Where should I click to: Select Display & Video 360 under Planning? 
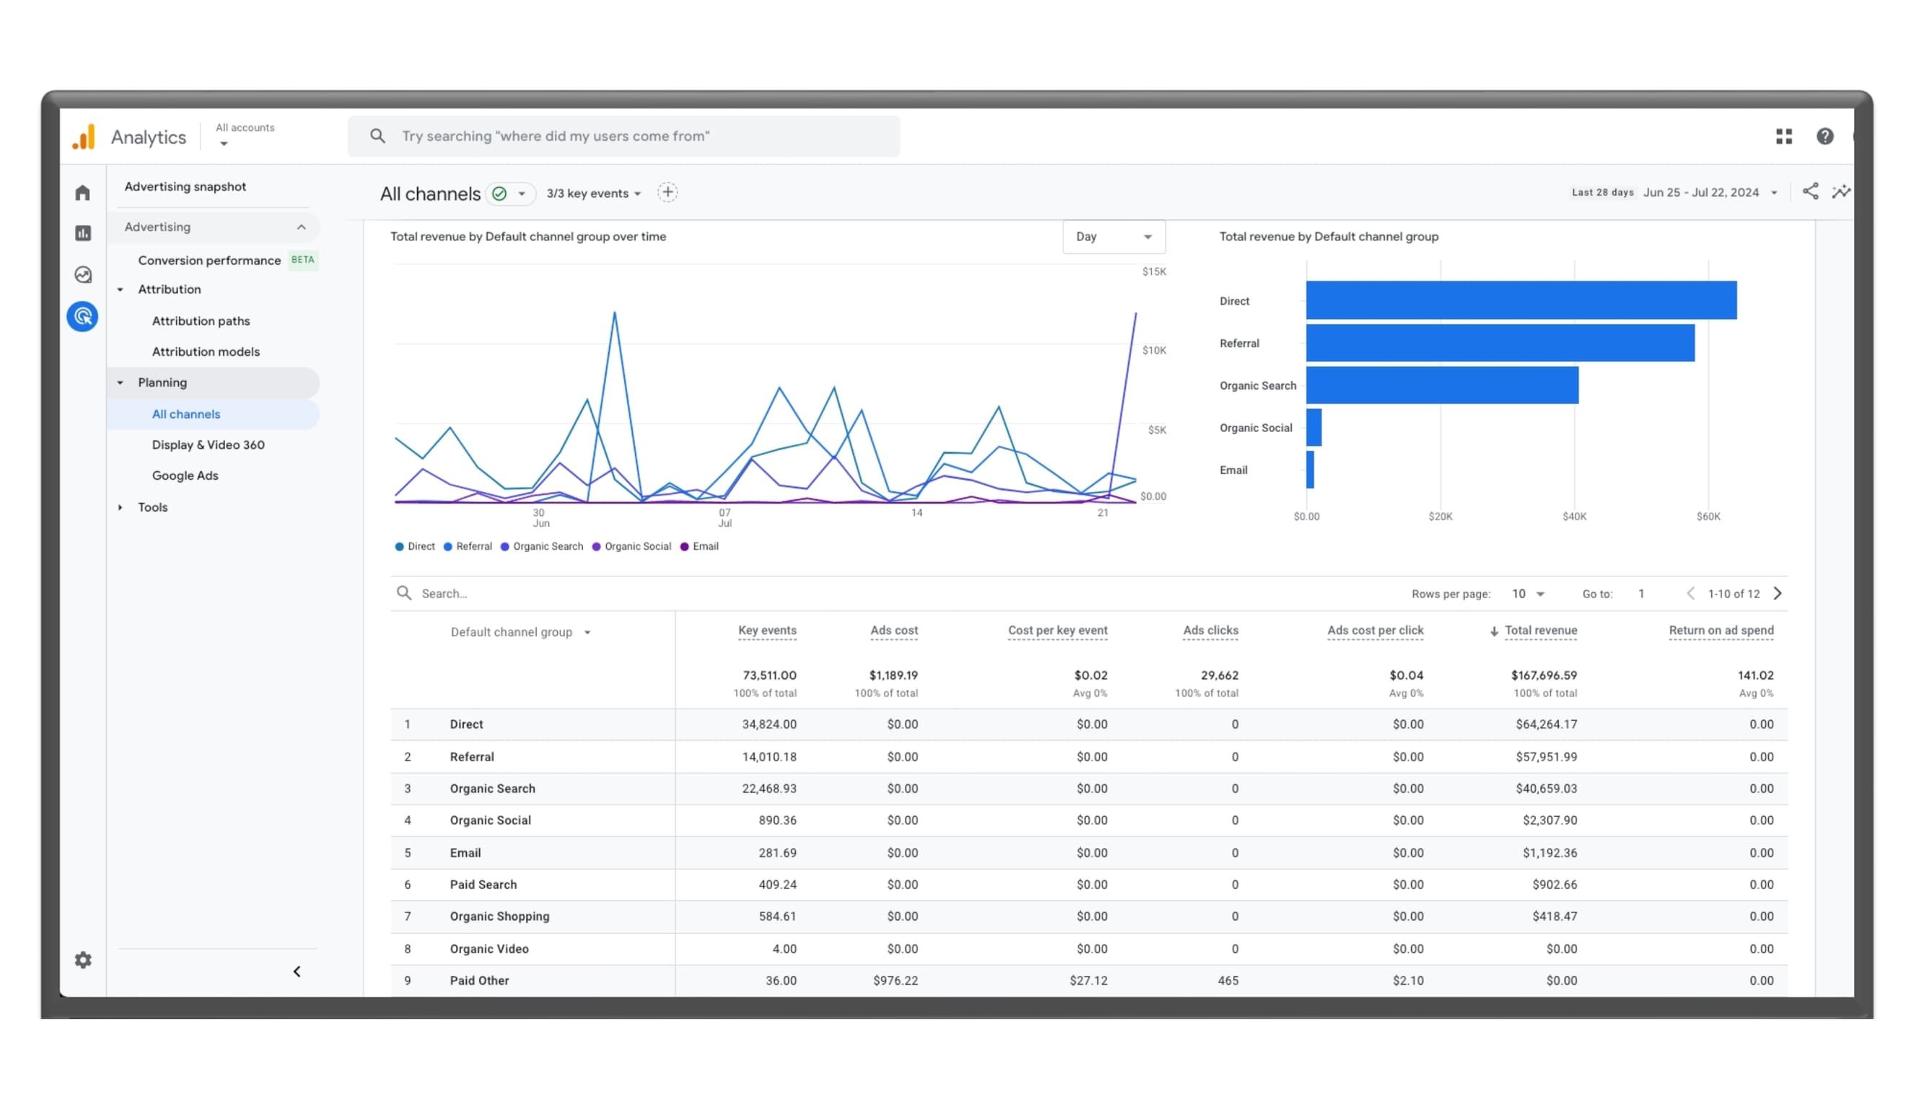(x=208, y=444)
